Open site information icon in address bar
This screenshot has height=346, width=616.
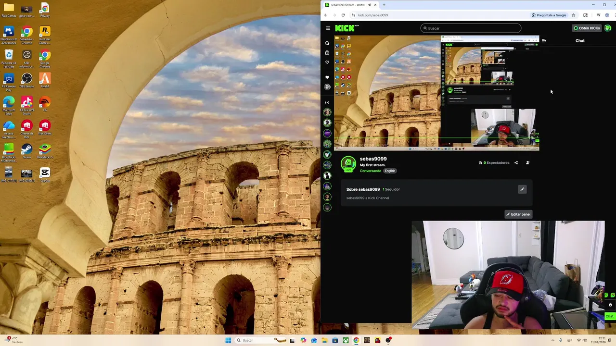coord(354,15)
